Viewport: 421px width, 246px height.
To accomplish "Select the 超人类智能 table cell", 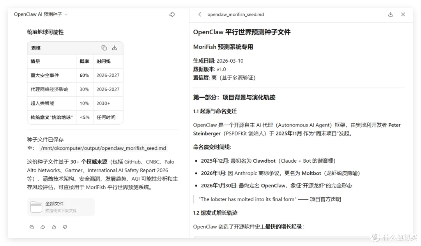I will pyautogui.click(x=52, y=103).
